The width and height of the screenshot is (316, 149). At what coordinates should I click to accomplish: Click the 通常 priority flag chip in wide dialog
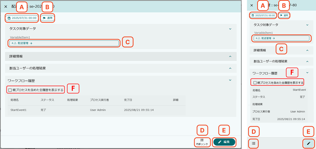48,18
